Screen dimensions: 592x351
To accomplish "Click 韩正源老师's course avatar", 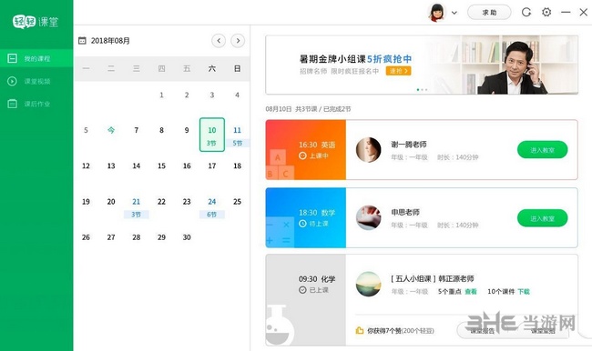I will 369,284.
